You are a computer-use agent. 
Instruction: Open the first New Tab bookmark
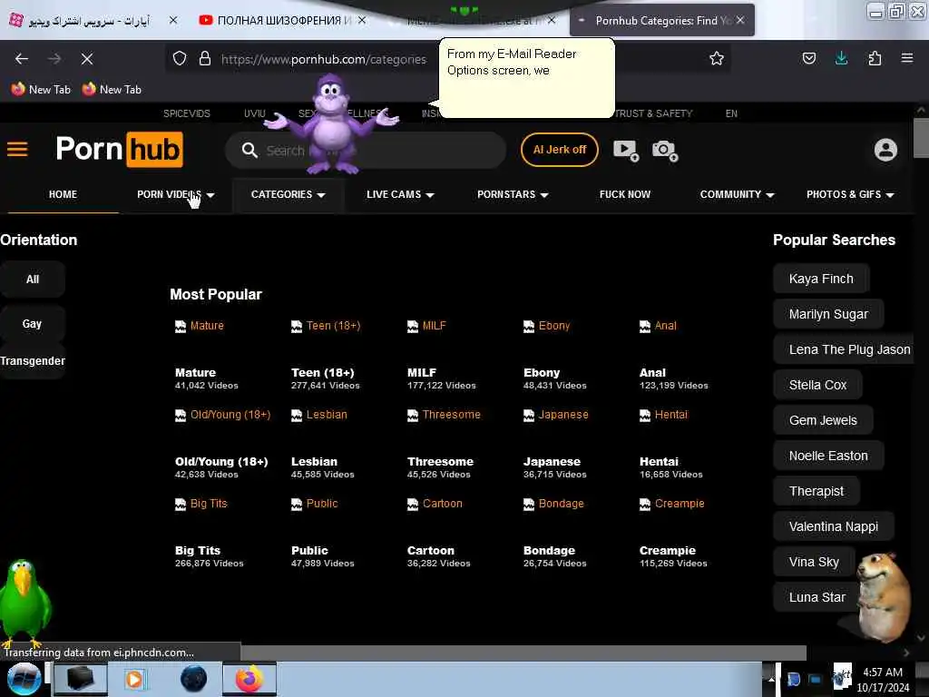[x=41, y=90]
